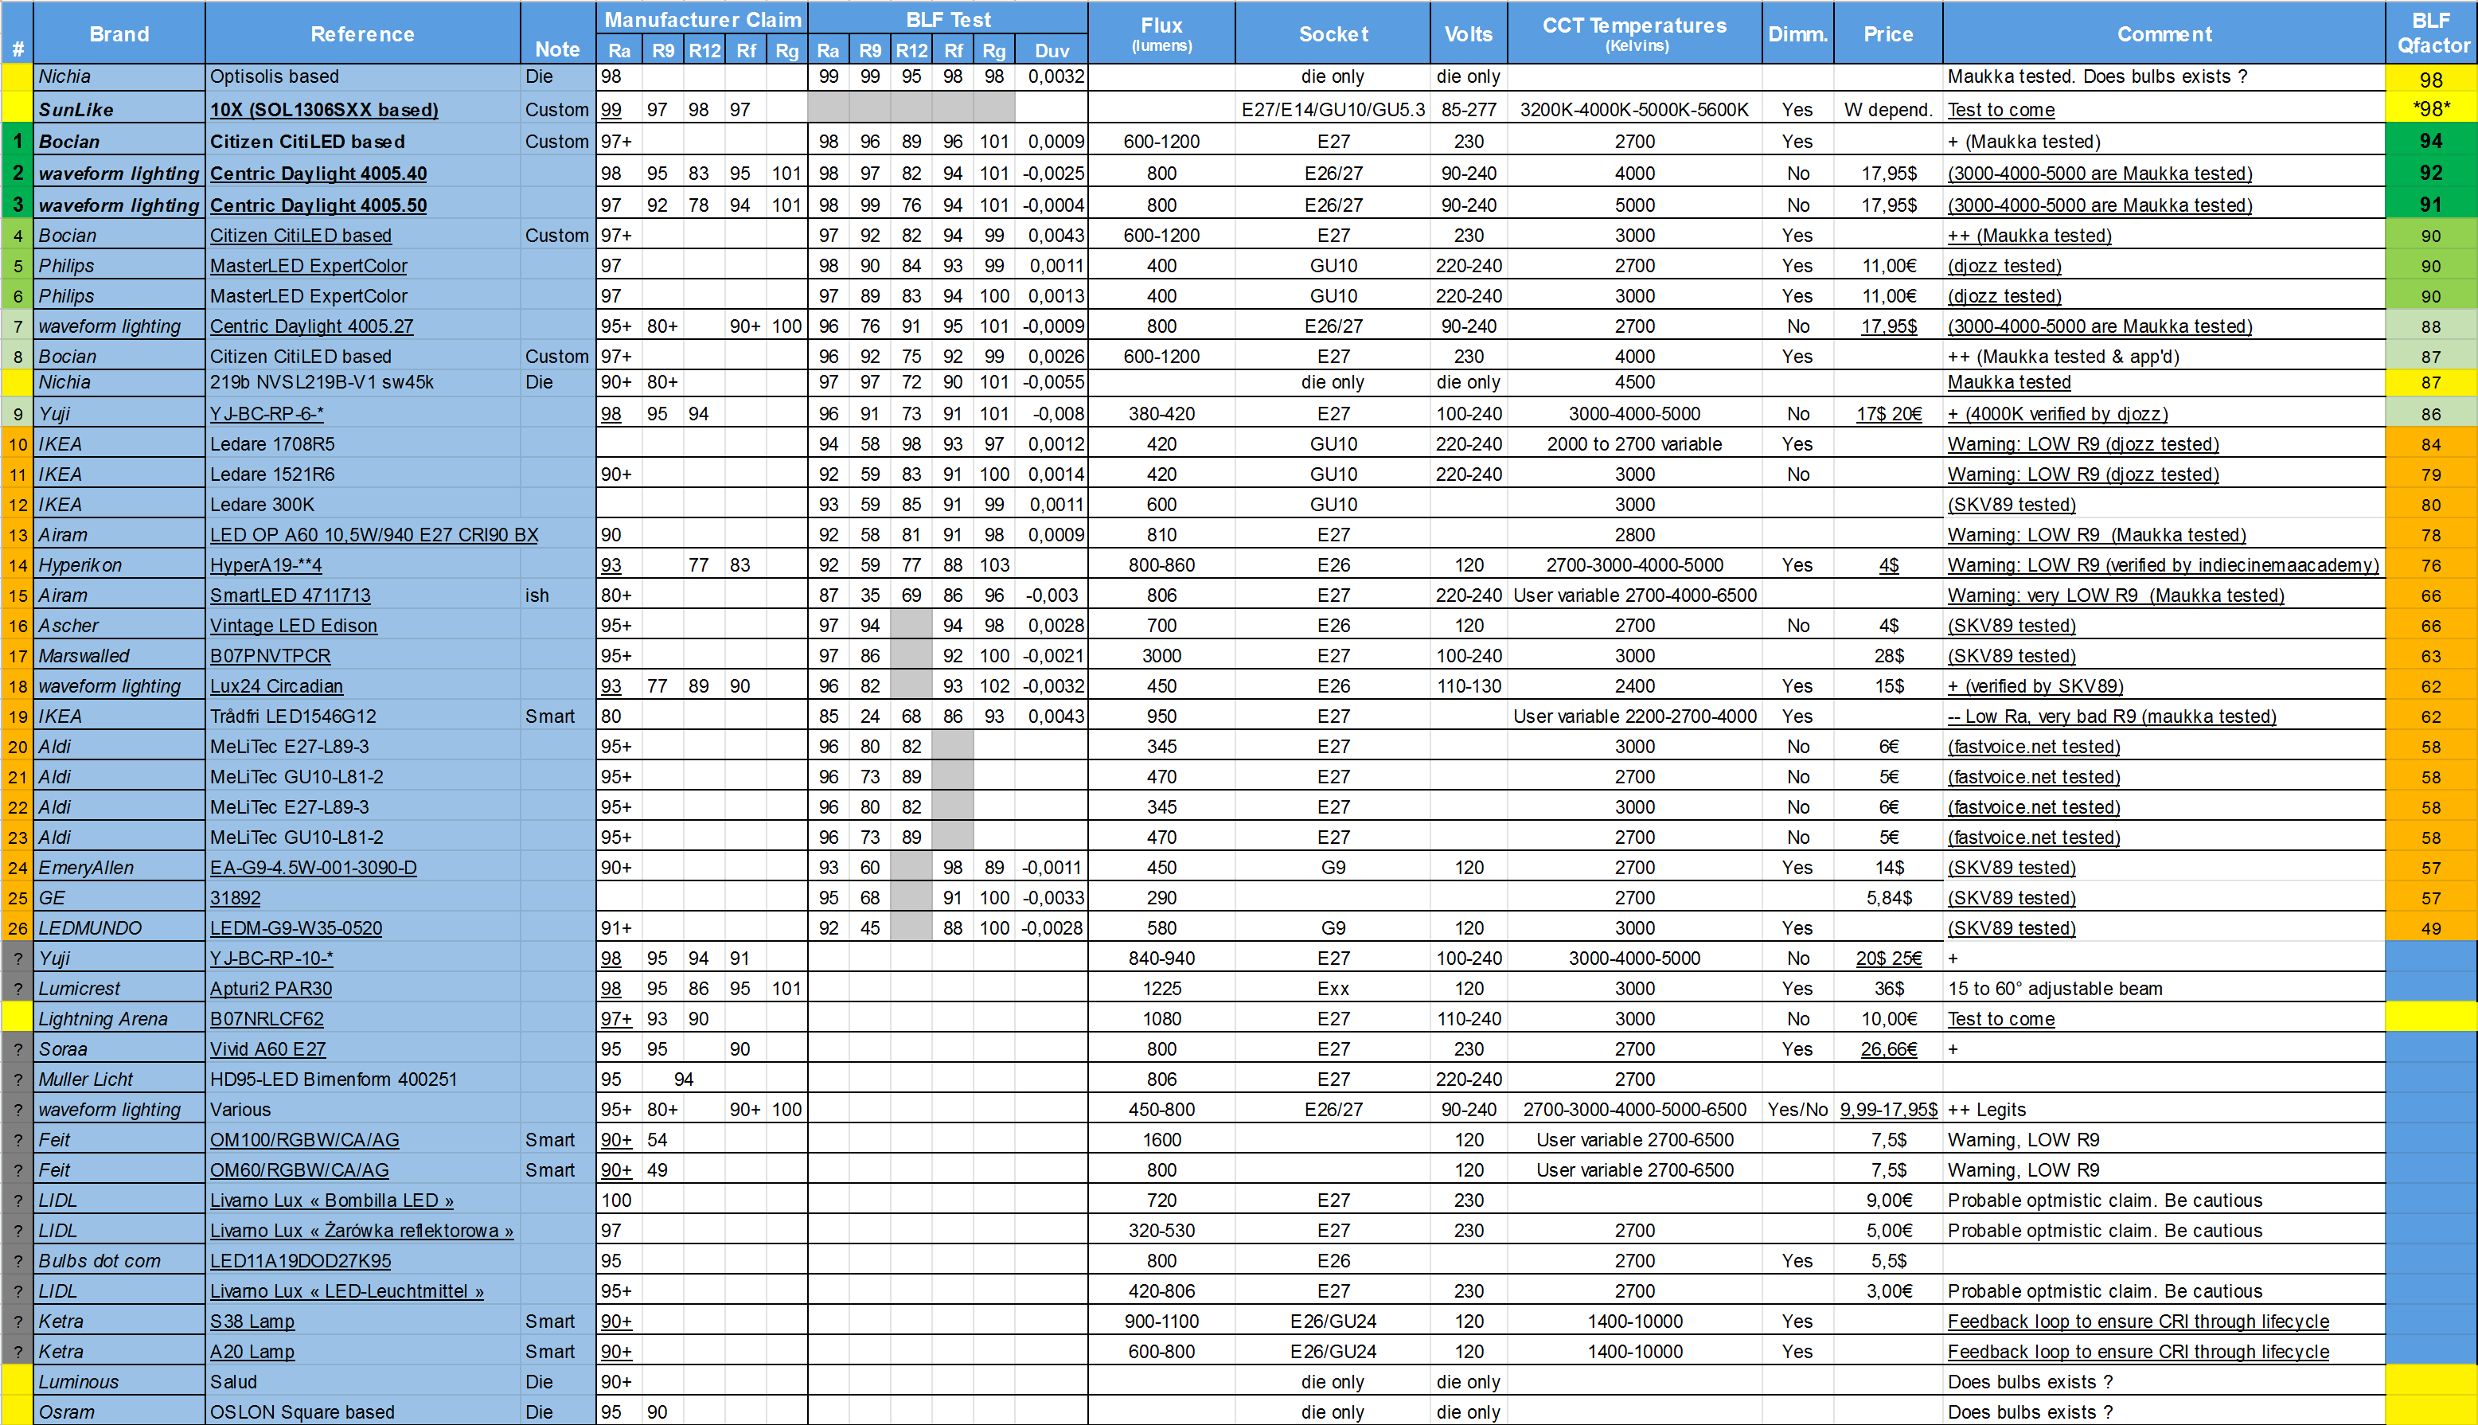Open the B07NRLCF62 Lightning Arena link
Viewport: 2478px width, 1425px height.
(266, 1019)
